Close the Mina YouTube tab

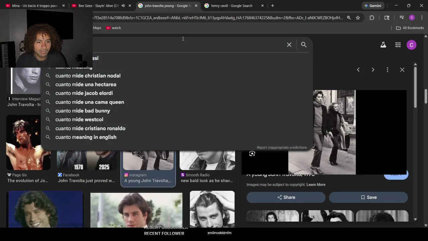64,6
